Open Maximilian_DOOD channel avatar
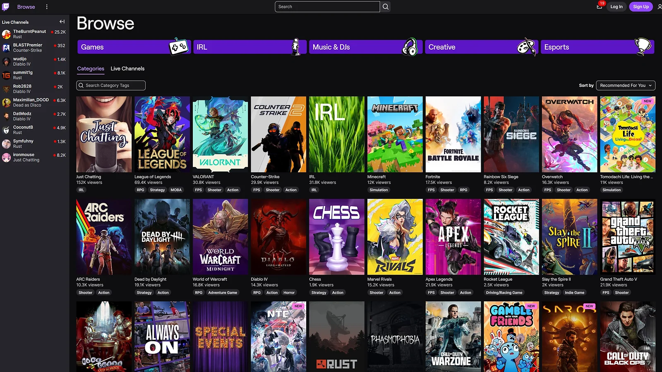Viewport: 662px width, 372px height. point(6,103)
